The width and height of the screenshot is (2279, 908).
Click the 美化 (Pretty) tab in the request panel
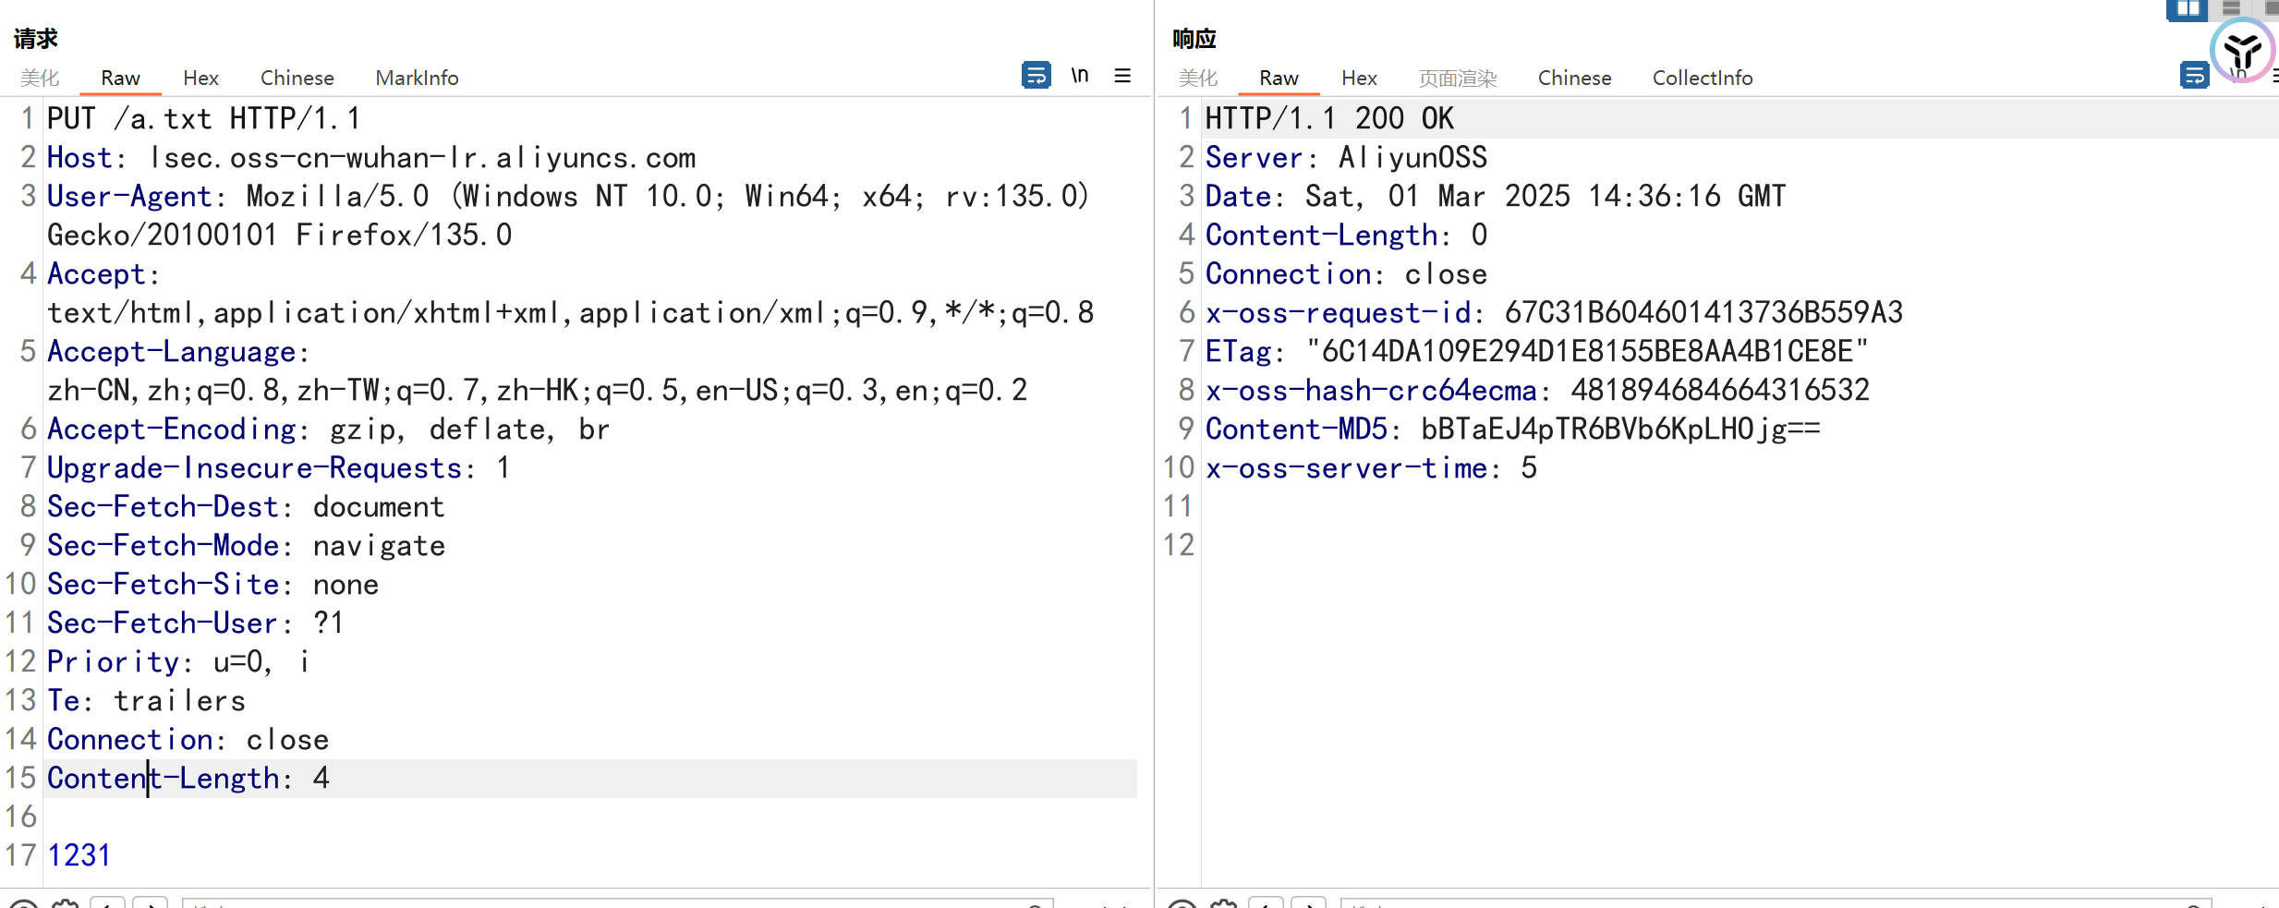(x=40, y=78)
